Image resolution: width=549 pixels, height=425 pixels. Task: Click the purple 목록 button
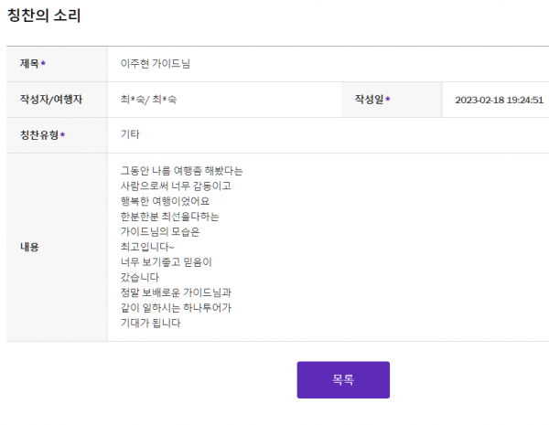tap(343, 379)
